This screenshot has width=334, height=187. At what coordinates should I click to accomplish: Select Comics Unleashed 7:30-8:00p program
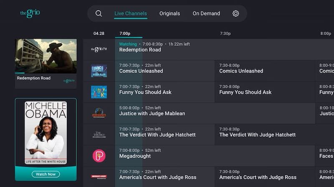coord(265,71)
